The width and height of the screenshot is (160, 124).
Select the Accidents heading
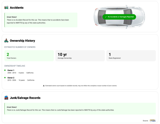click(x=17, y=8)
